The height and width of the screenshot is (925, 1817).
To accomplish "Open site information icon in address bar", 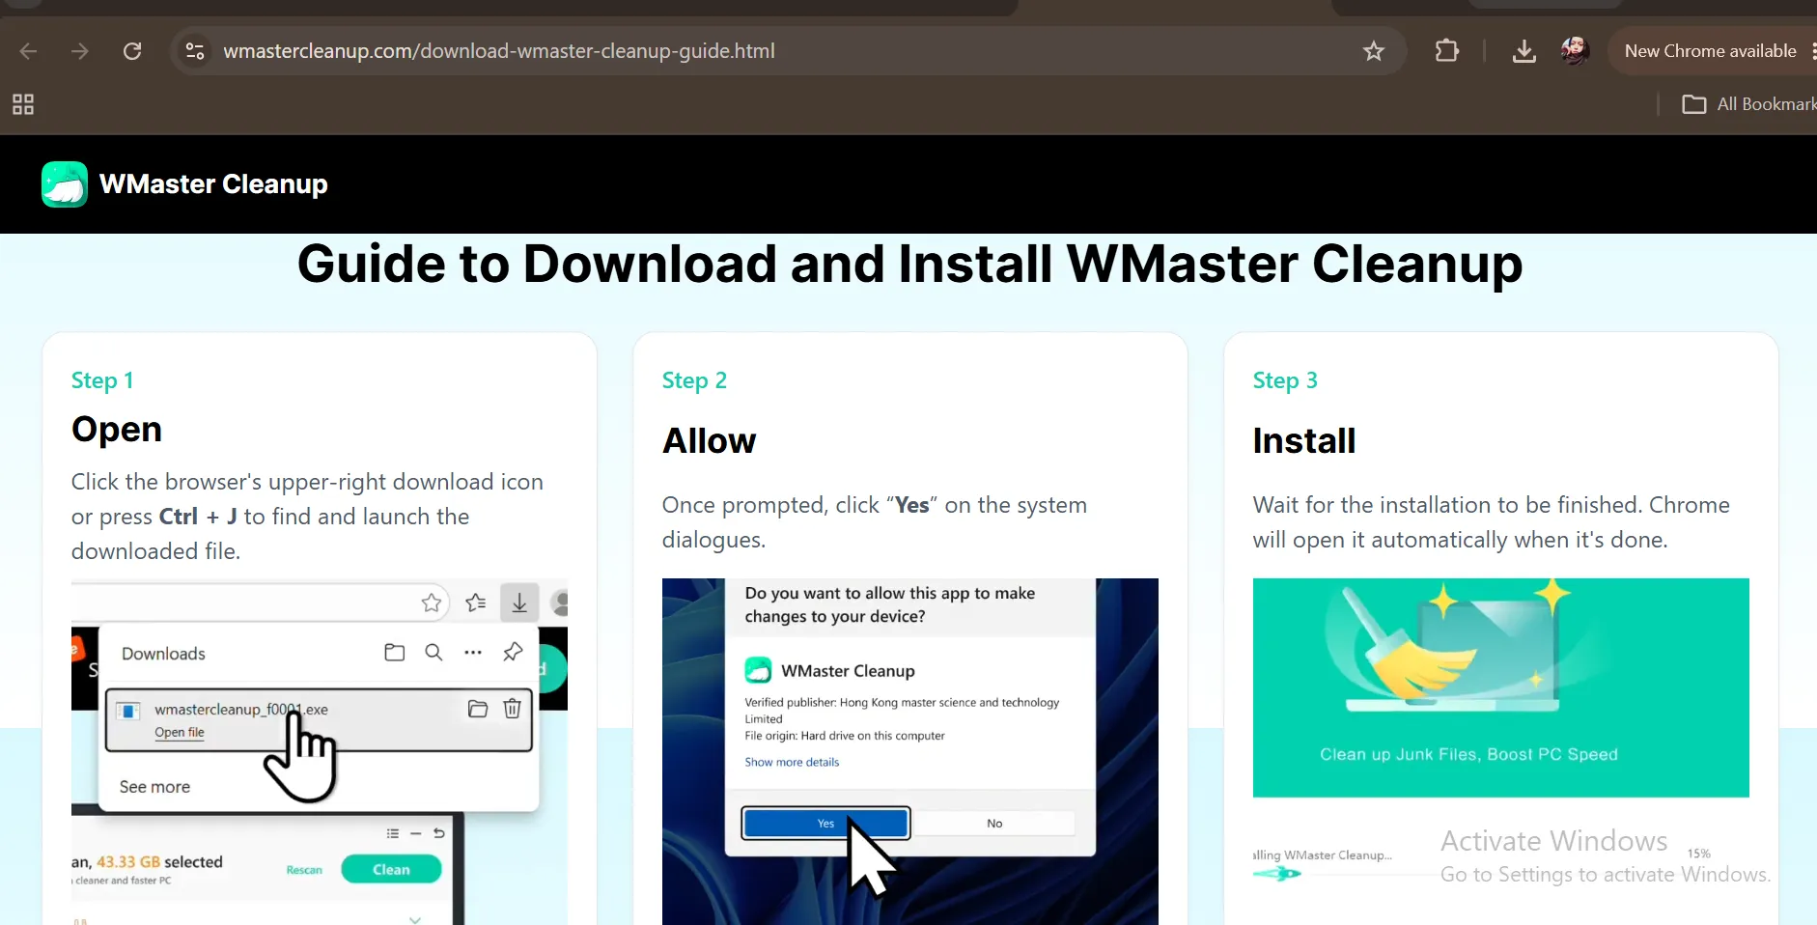I will click(195, 51).
